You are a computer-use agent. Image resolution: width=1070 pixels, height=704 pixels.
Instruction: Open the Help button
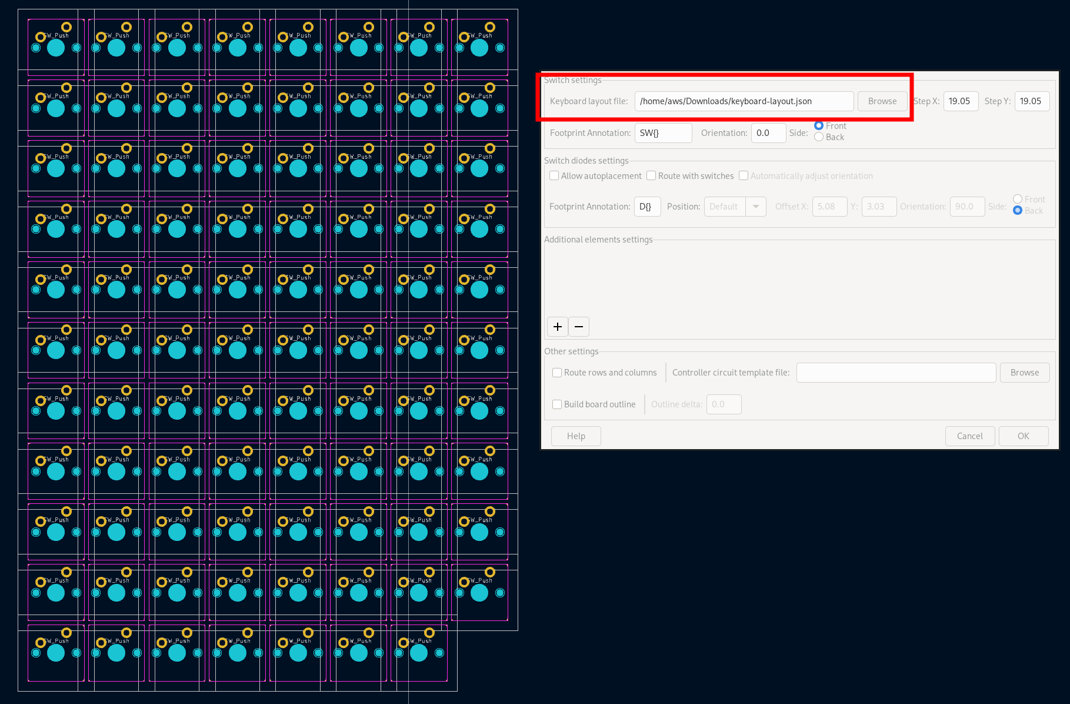tap(576, 436)
